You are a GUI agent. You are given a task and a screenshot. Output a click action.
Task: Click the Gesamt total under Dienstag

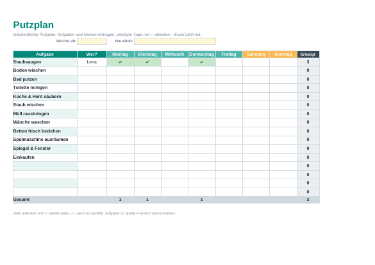coord(147,200)
